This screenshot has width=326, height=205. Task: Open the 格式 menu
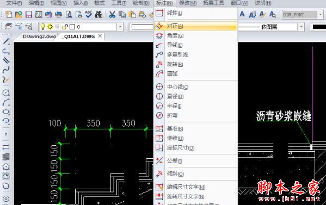[x=100, y=3]
